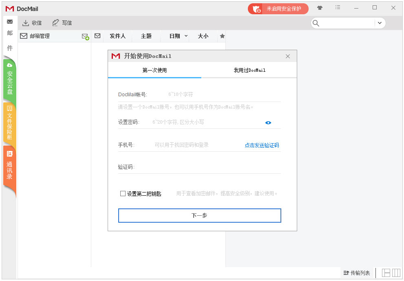Viewport: 404px width, 281px height.
Task: Open the main menu list icon
Action: click(338, 8)
